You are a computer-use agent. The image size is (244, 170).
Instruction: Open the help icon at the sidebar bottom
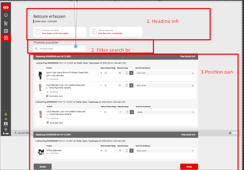[x=6, y=129]
